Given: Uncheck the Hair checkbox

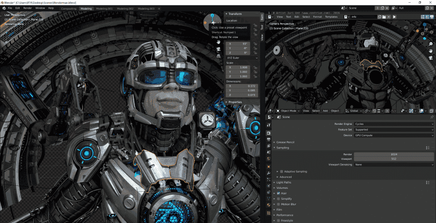Looking at the screenshot, I should click(278, 193).
